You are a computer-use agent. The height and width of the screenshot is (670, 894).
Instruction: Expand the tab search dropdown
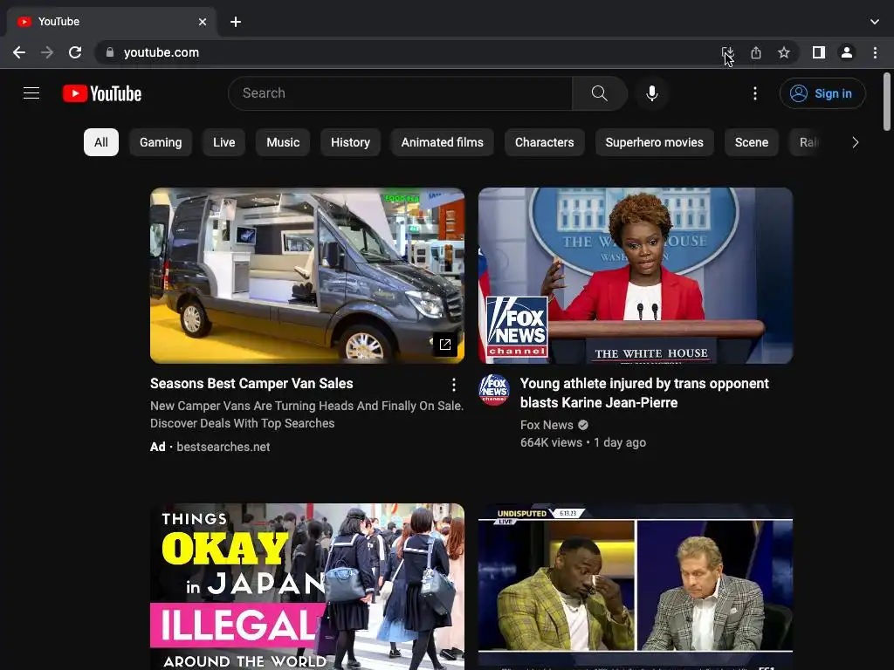point(875,22)
